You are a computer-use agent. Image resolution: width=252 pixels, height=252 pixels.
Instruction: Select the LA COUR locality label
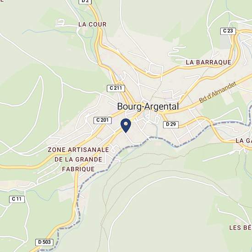93,24
